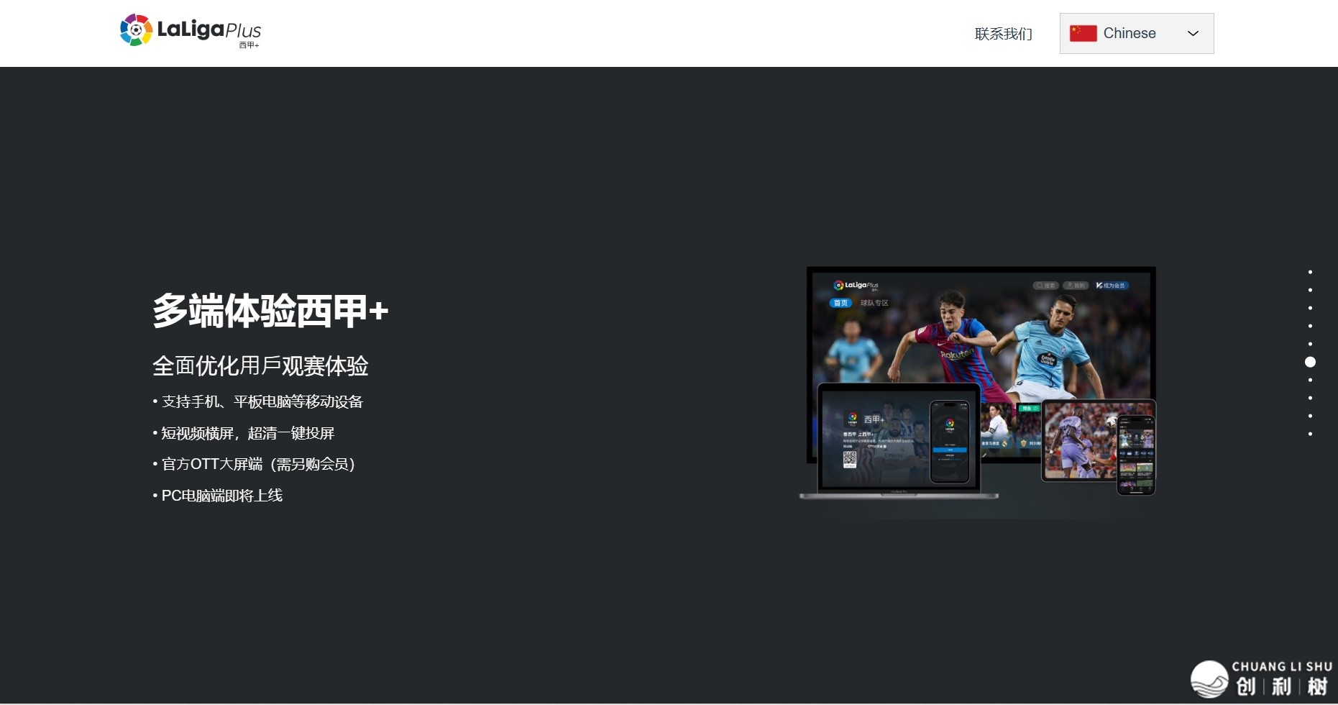The image size is (1338, 705).
Task: Open the 联系我们 contact link
Action: click(1004, 34)
